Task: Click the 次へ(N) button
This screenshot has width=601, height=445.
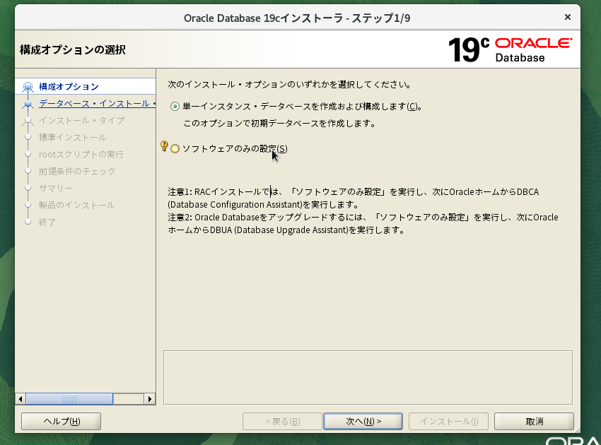Action: 363,421
